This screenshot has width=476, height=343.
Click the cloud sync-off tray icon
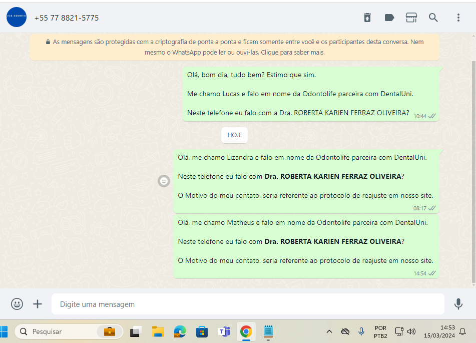[345, 331]
